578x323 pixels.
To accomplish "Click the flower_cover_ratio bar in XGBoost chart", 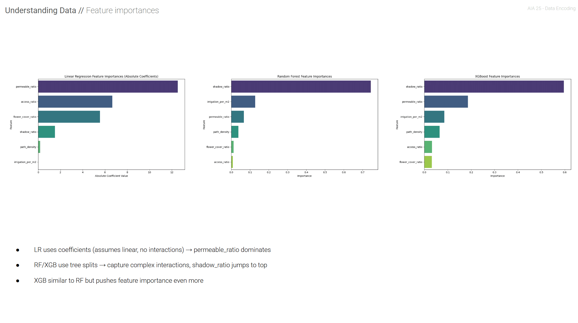I will [x=428, y=162].
